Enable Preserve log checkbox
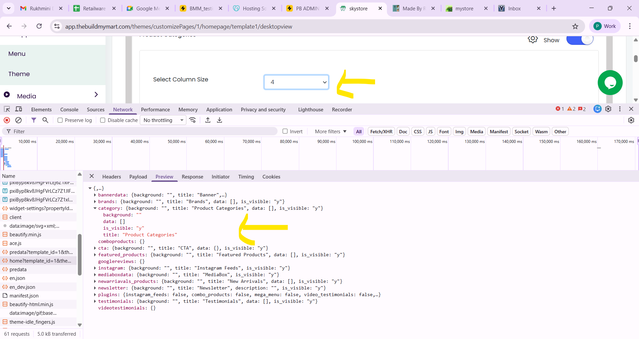639x339 pixels. [60, 120]
